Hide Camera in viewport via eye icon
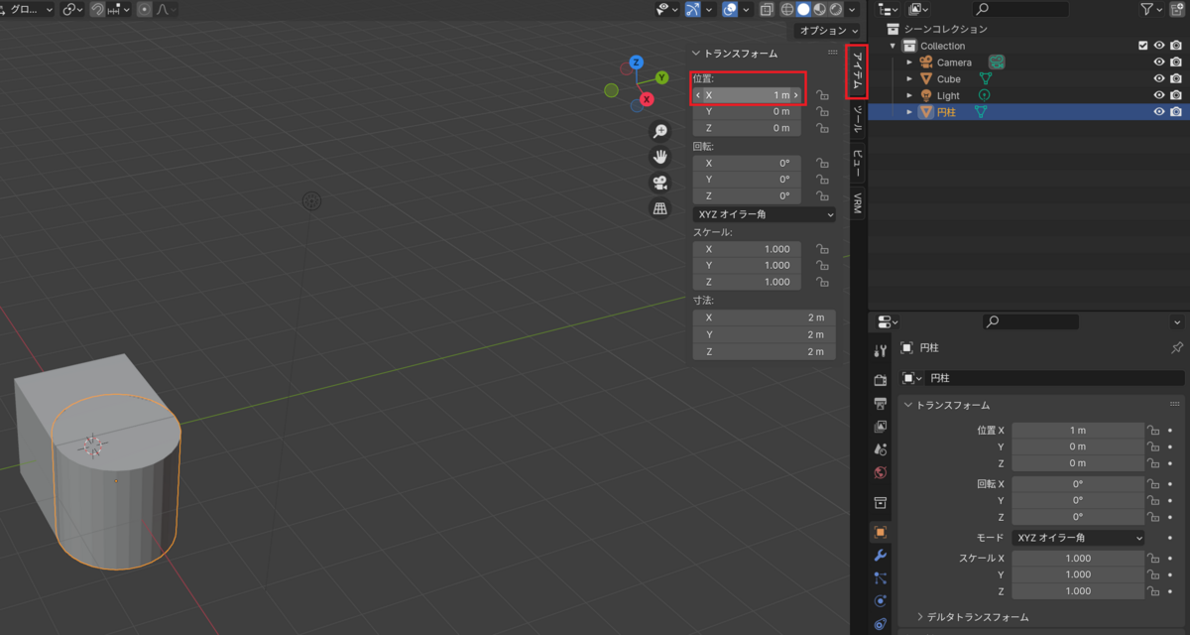 click(x=1159, y=63)
